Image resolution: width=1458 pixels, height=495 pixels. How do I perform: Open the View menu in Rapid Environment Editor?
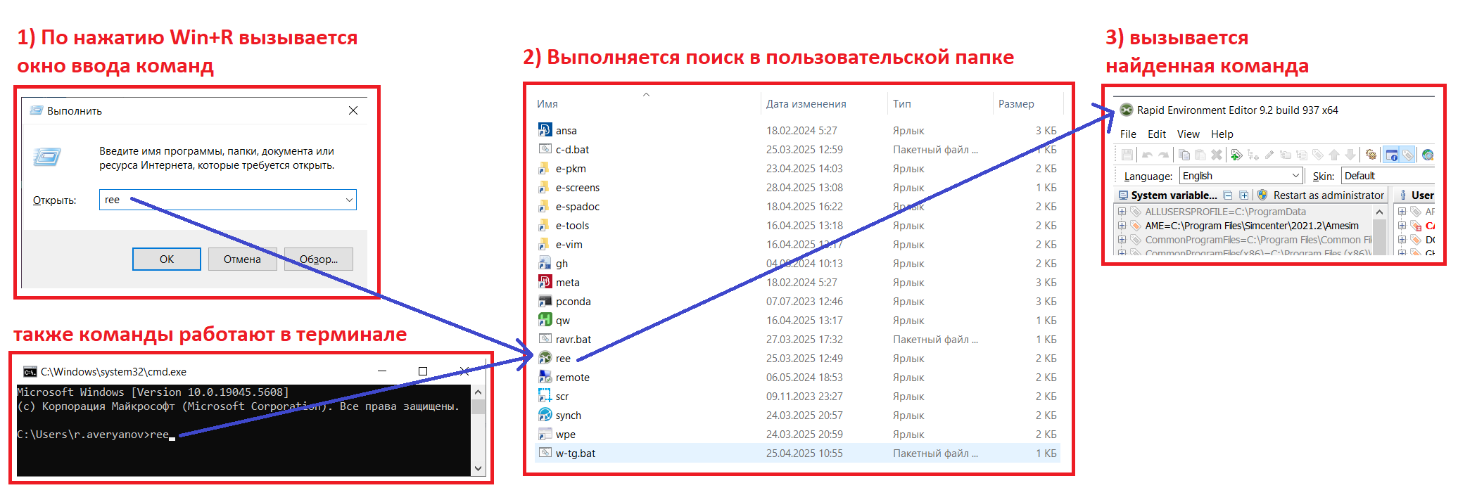[x=1188, y=134]
